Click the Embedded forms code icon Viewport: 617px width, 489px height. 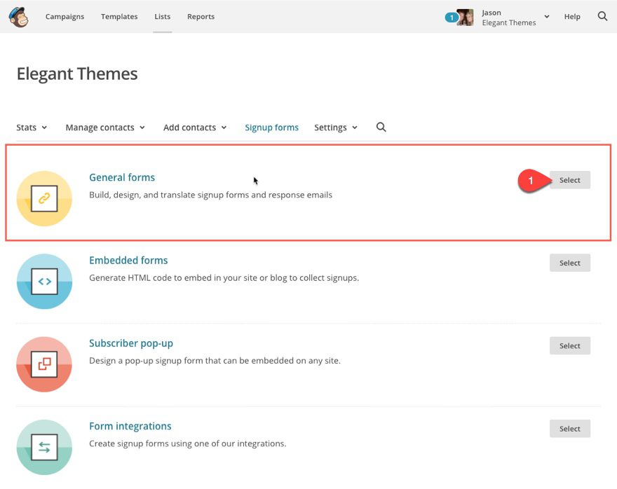[44, 282]
